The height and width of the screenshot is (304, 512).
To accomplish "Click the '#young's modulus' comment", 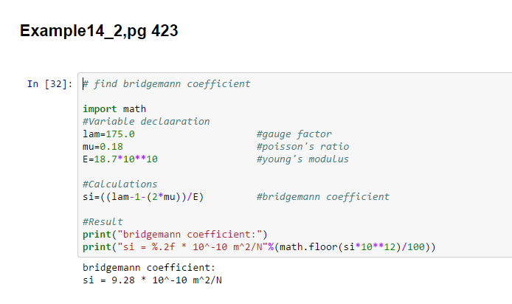I will (302, 159).
